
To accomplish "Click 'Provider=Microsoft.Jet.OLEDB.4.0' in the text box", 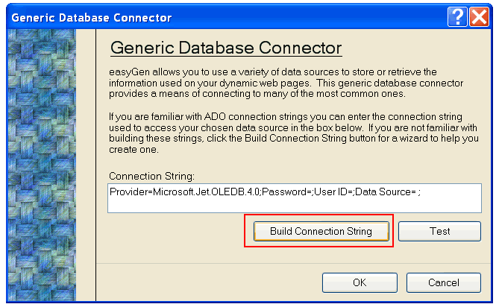I will point(184,192).
